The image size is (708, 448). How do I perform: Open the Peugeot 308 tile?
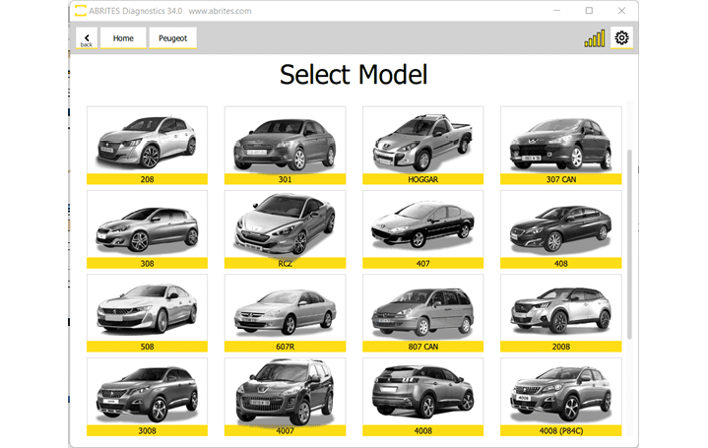tap(147, 227)
